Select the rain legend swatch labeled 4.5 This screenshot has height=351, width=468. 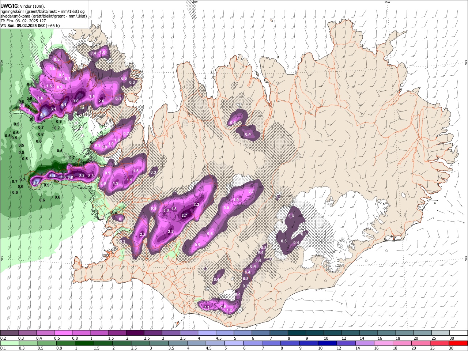215,343
